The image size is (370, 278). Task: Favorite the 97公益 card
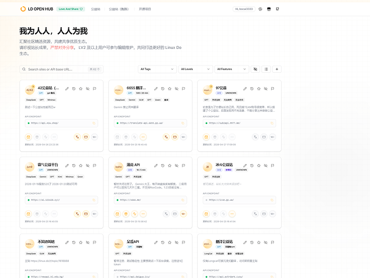[x=259, y=89]
